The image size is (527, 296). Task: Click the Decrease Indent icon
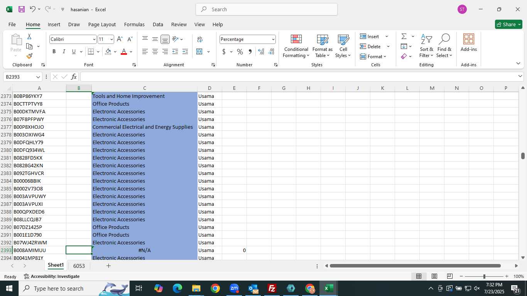(175, 52)
